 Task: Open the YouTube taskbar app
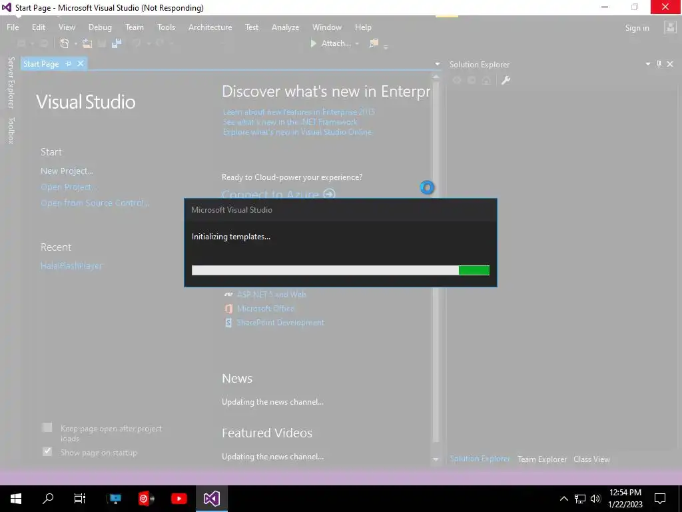[178, 499]
